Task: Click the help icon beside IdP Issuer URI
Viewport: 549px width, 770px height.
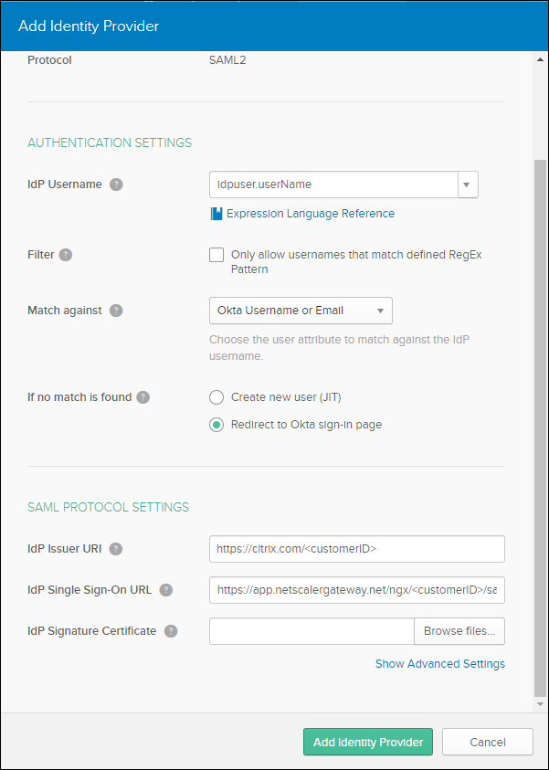Action: [x=116, y=549]
